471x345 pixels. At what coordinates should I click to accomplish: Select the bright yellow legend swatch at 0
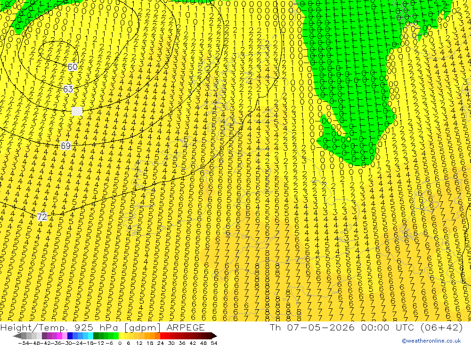pos(122,336)
